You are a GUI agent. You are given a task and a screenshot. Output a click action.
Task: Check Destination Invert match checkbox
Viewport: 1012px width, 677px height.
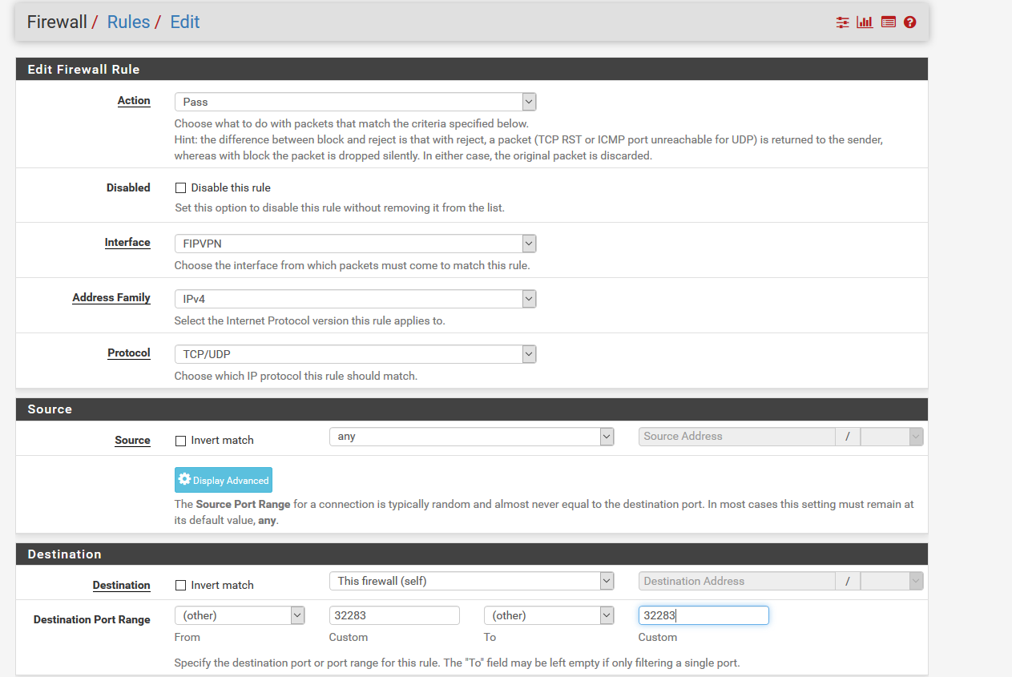180,586
